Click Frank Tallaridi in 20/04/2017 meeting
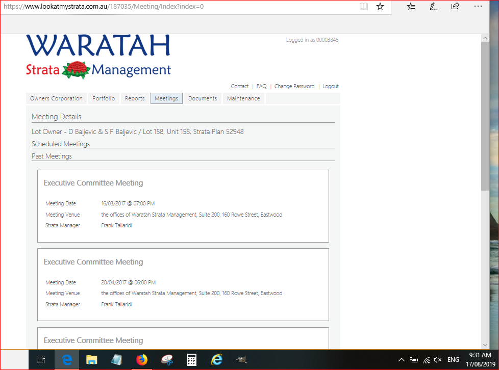 pos(116,304)
